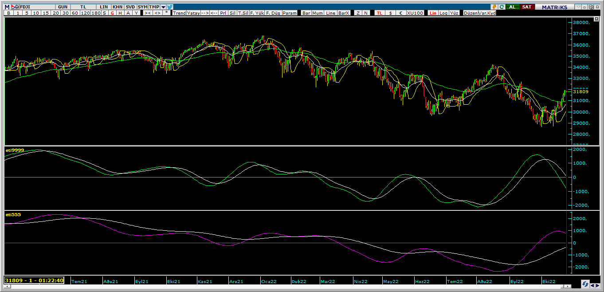Image resolution: width=604 pixels, height=292 pixels.
Task: Click the orange lightning bolt icon
Action: pos(494,7)
